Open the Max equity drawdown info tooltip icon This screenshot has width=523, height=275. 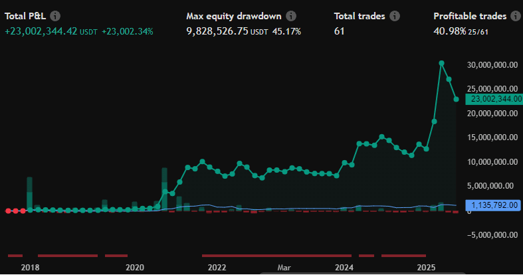[x=291, y=16]
